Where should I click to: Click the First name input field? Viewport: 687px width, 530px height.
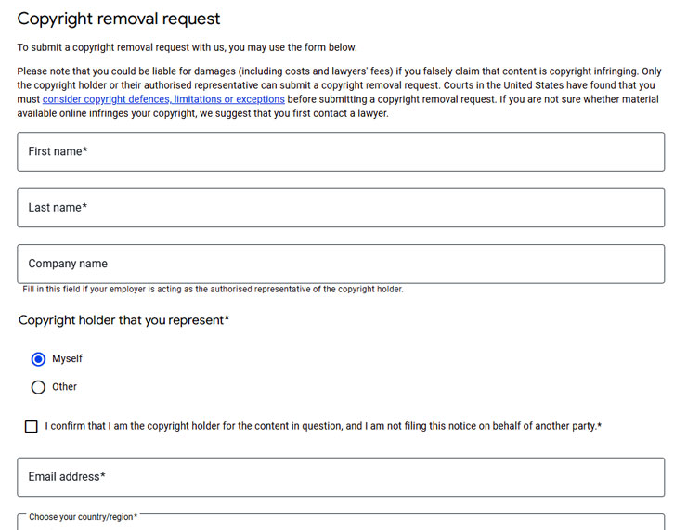341,151
